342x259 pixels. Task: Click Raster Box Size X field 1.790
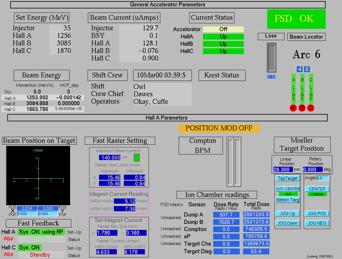pos(107,233)
